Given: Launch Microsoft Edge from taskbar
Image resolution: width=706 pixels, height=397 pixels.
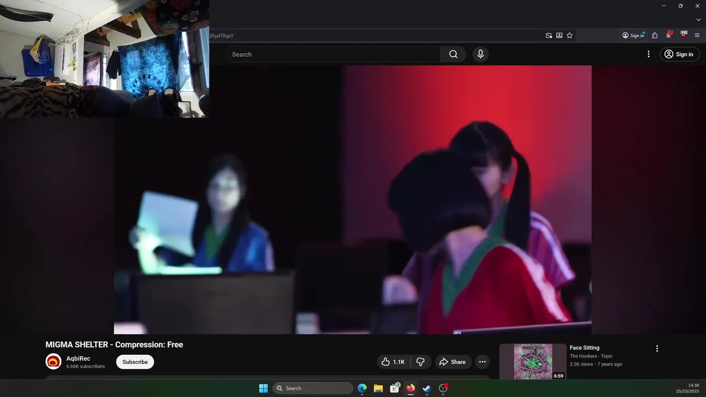Looking at the screenshot, I should (362, 388).
